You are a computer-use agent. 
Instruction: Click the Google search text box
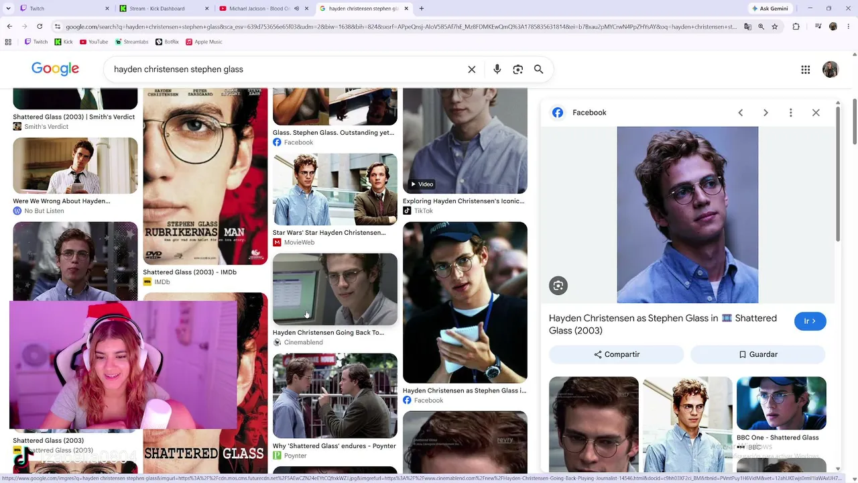point(285,69)
